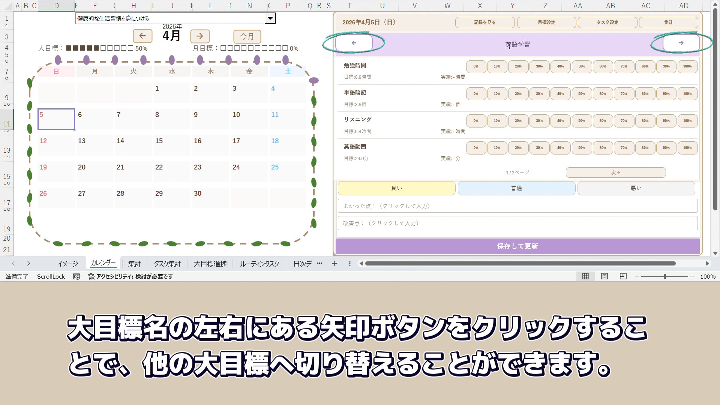Open macro recording icon in status bar
Screen dimensions: 720x405
(76, 277)
